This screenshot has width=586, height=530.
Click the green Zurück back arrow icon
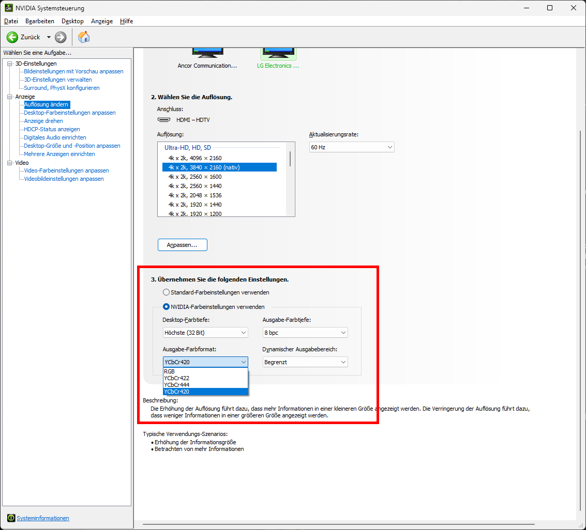click(12, 37)
